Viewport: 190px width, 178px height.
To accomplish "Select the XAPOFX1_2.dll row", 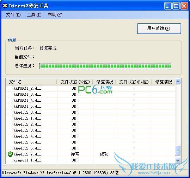I will [x=90, y=88].
